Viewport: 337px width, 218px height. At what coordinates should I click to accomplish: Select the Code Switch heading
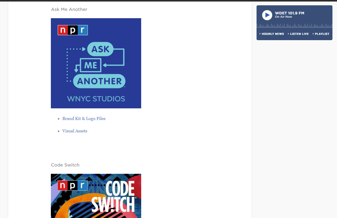coord(65,165)
